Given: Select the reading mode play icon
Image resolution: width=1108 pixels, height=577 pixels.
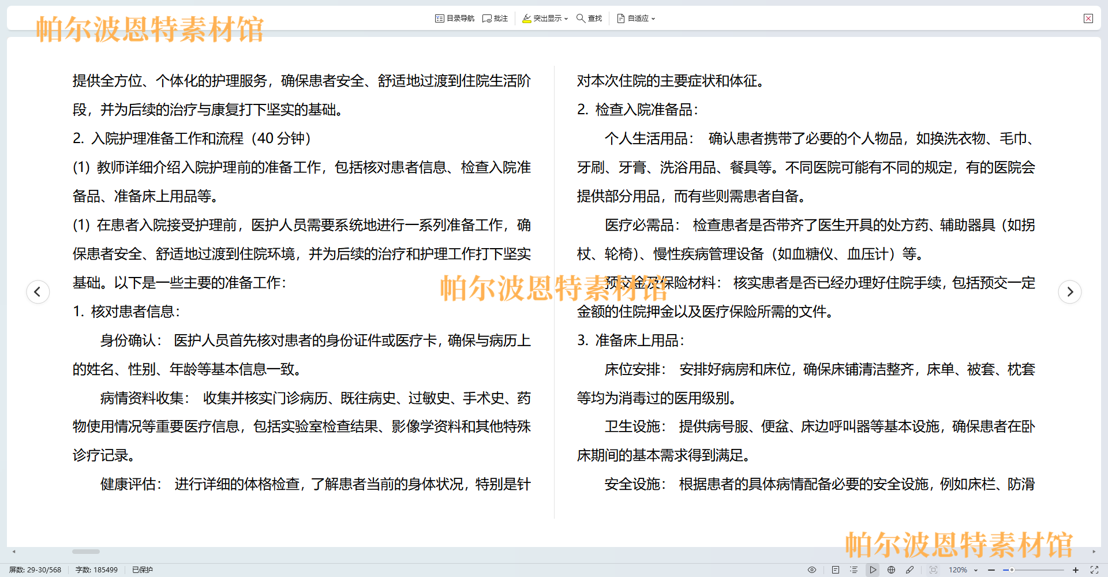Looking at the screenshot, I should tap(873, 569).
